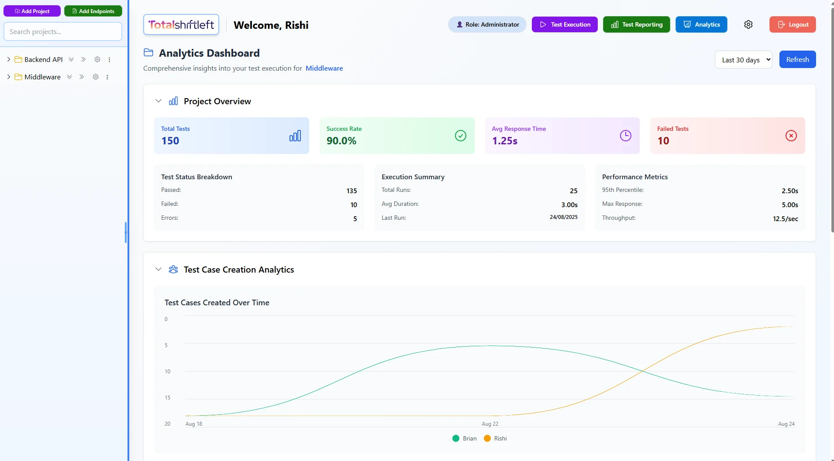Viewport: 834px width, 461px height.
Task: Expand the Backend API tree node
Action: click(9, 59)
